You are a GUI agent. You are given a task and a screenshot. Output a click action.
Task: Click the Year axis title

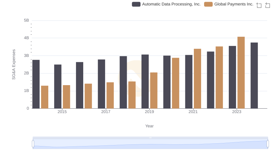pos(149,126)
